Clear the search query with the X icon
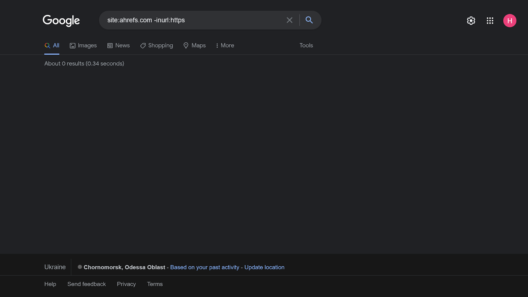 pos(289,20)
